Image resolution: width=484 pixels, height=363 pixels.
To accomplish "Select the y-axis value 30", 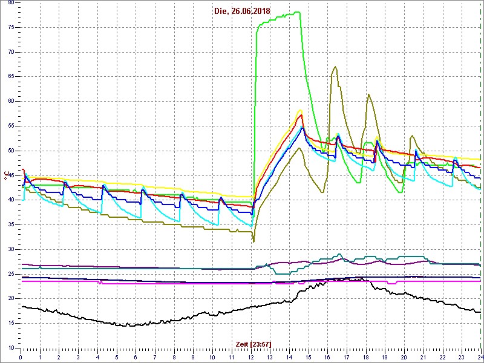I will [10, 249].
